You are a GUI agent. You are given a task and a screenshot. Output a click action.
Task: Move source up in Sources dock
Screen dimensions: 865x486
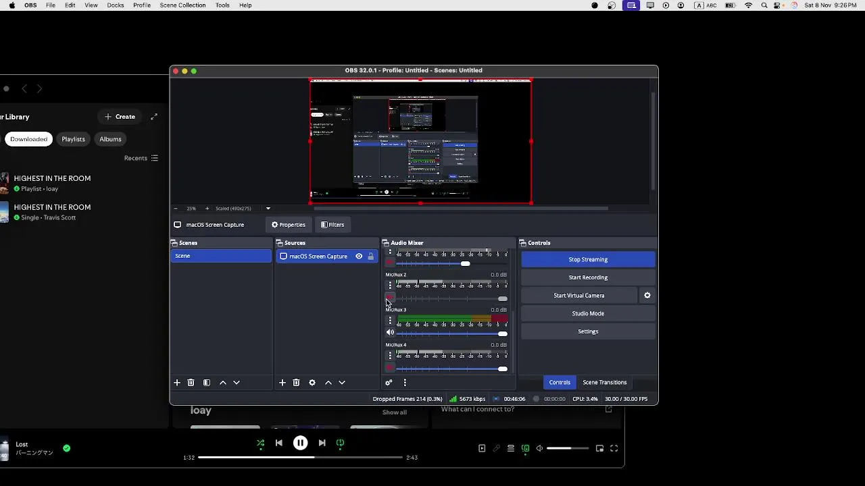tap(328, 383)
